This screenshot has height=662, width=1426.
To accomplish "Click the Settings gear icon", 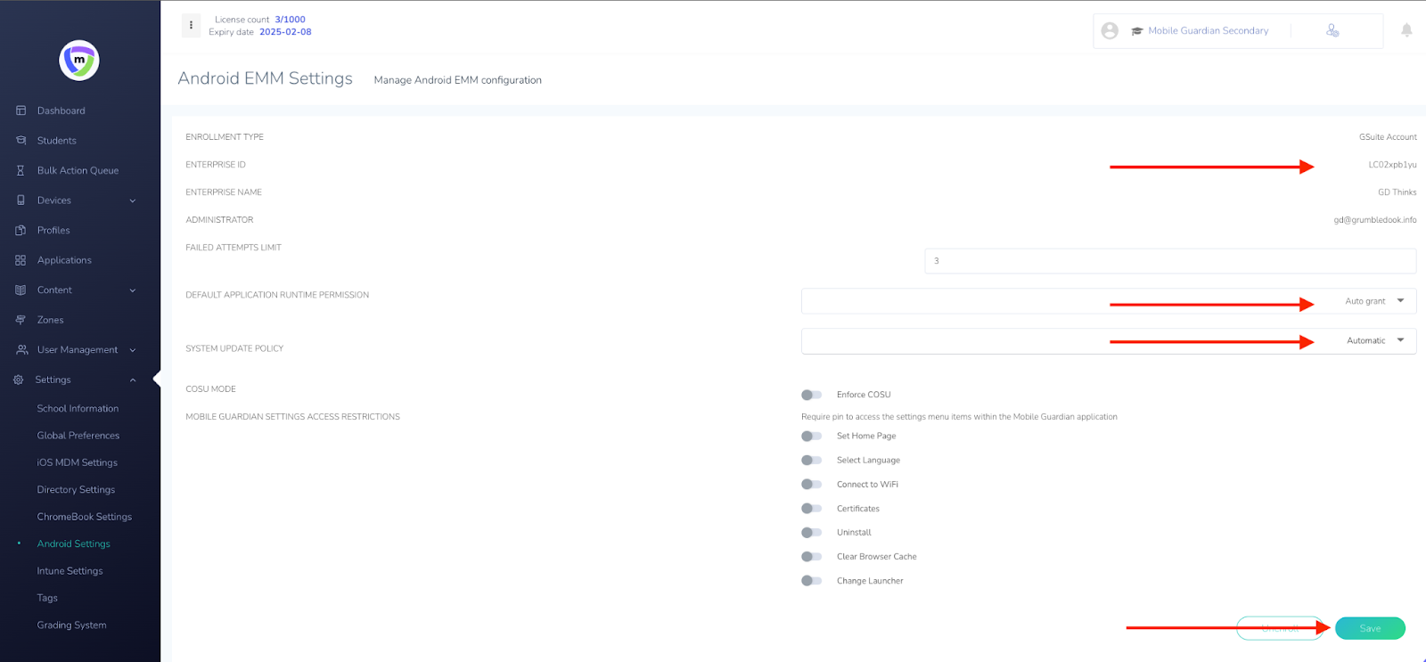I will click(18, 380).
